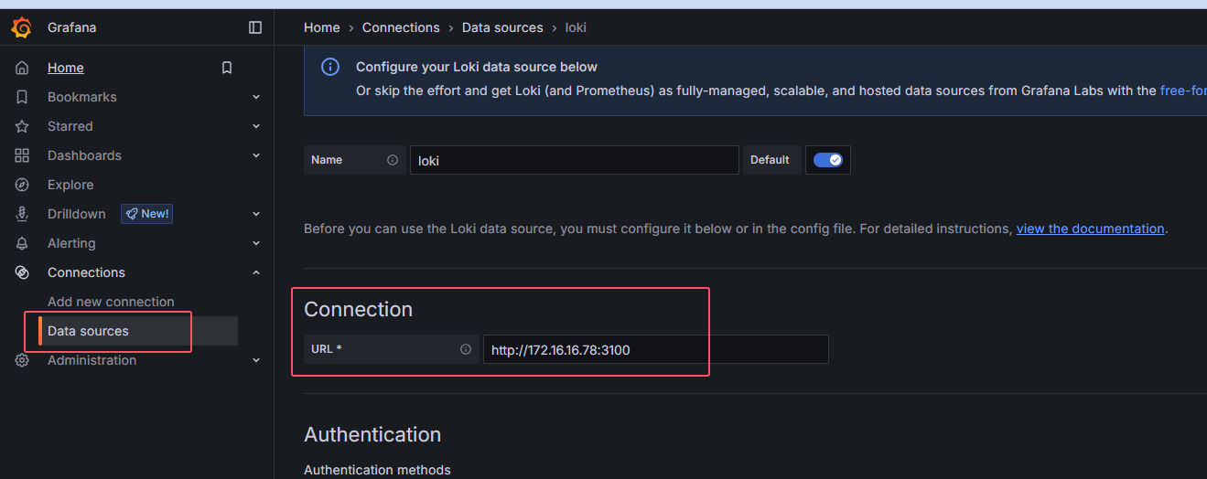The image size is (1207, 479).
Task: Click the bookmark icon beside Home
Action: point(227,68)
